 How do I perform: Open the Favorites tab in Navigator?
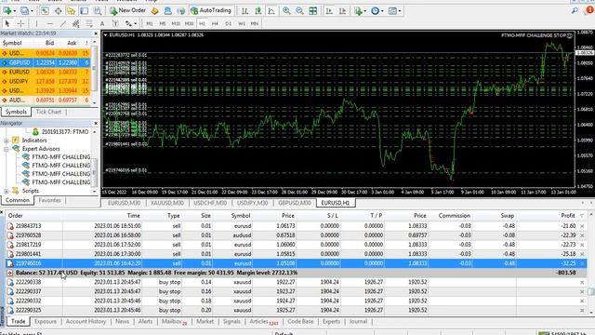click(49, 200)
